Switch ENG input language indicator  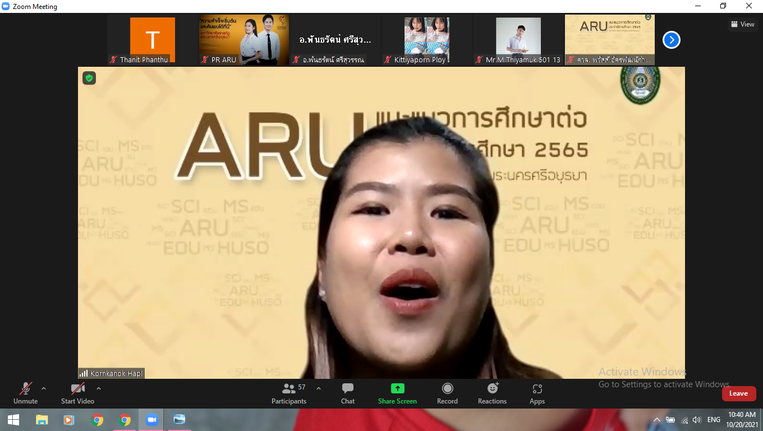click(714, 420)
